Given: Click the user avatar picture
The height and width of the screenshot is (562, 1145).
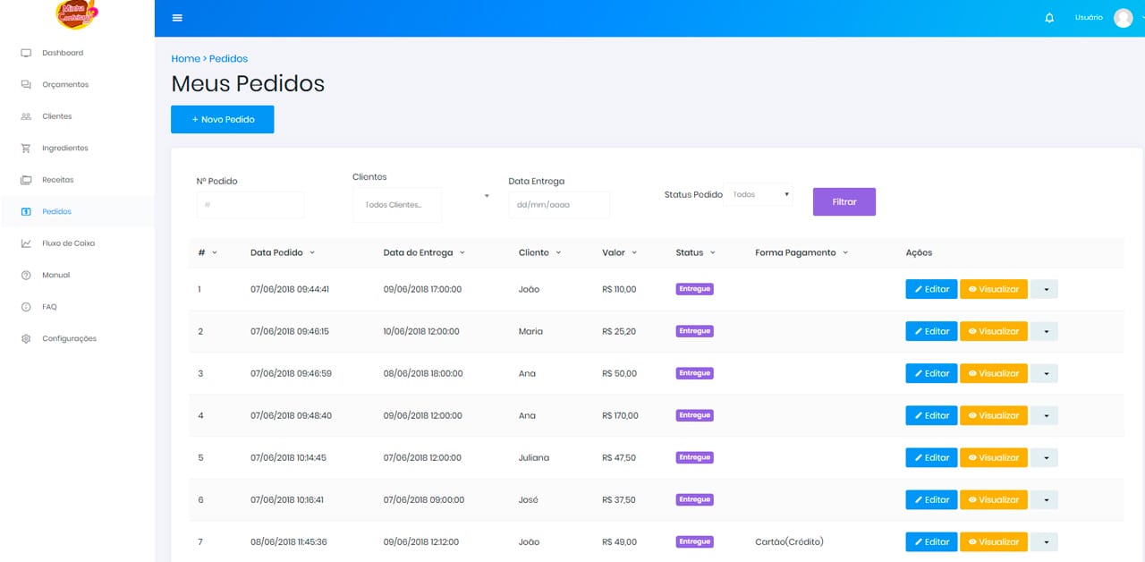Looking at the screenshot, I should [1123, 18].
